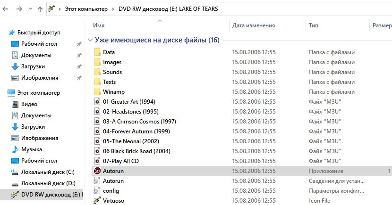Screen dimensions: 392x205
Task: Open "Изображения" under Этот компьютер
Action: pyautogui.click(x=40, y=138)
